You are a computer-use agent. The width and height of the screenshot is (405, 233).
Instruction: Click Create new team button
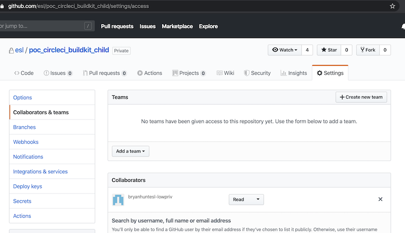[x=361, y=97]
